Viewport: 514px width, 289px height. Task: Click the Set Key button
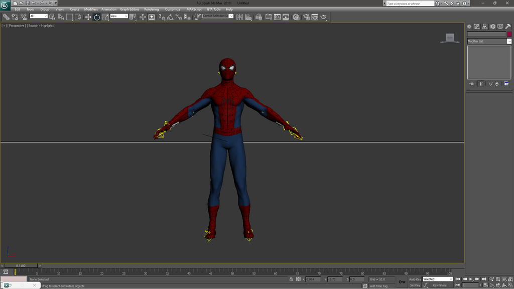[x=415, y=285]
